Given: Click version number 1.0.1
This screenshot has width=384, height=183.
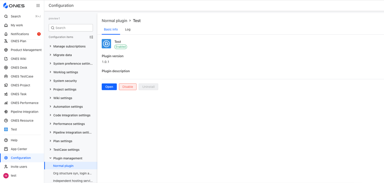Looking at the screenshot, I should [x=105, y=62].
